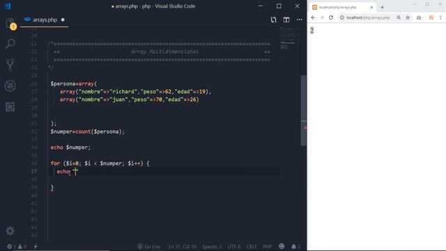This screenshot has height=251, width=446.
Task: Open the Manage gear menu
Action: pyautogui.click(x=10, y=231)
